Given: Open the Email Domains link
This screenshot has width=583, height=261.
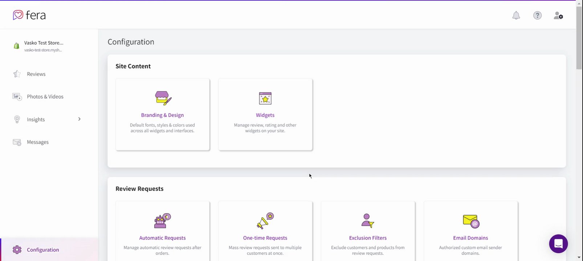Looking at the screenshot, I should [470, 238].
